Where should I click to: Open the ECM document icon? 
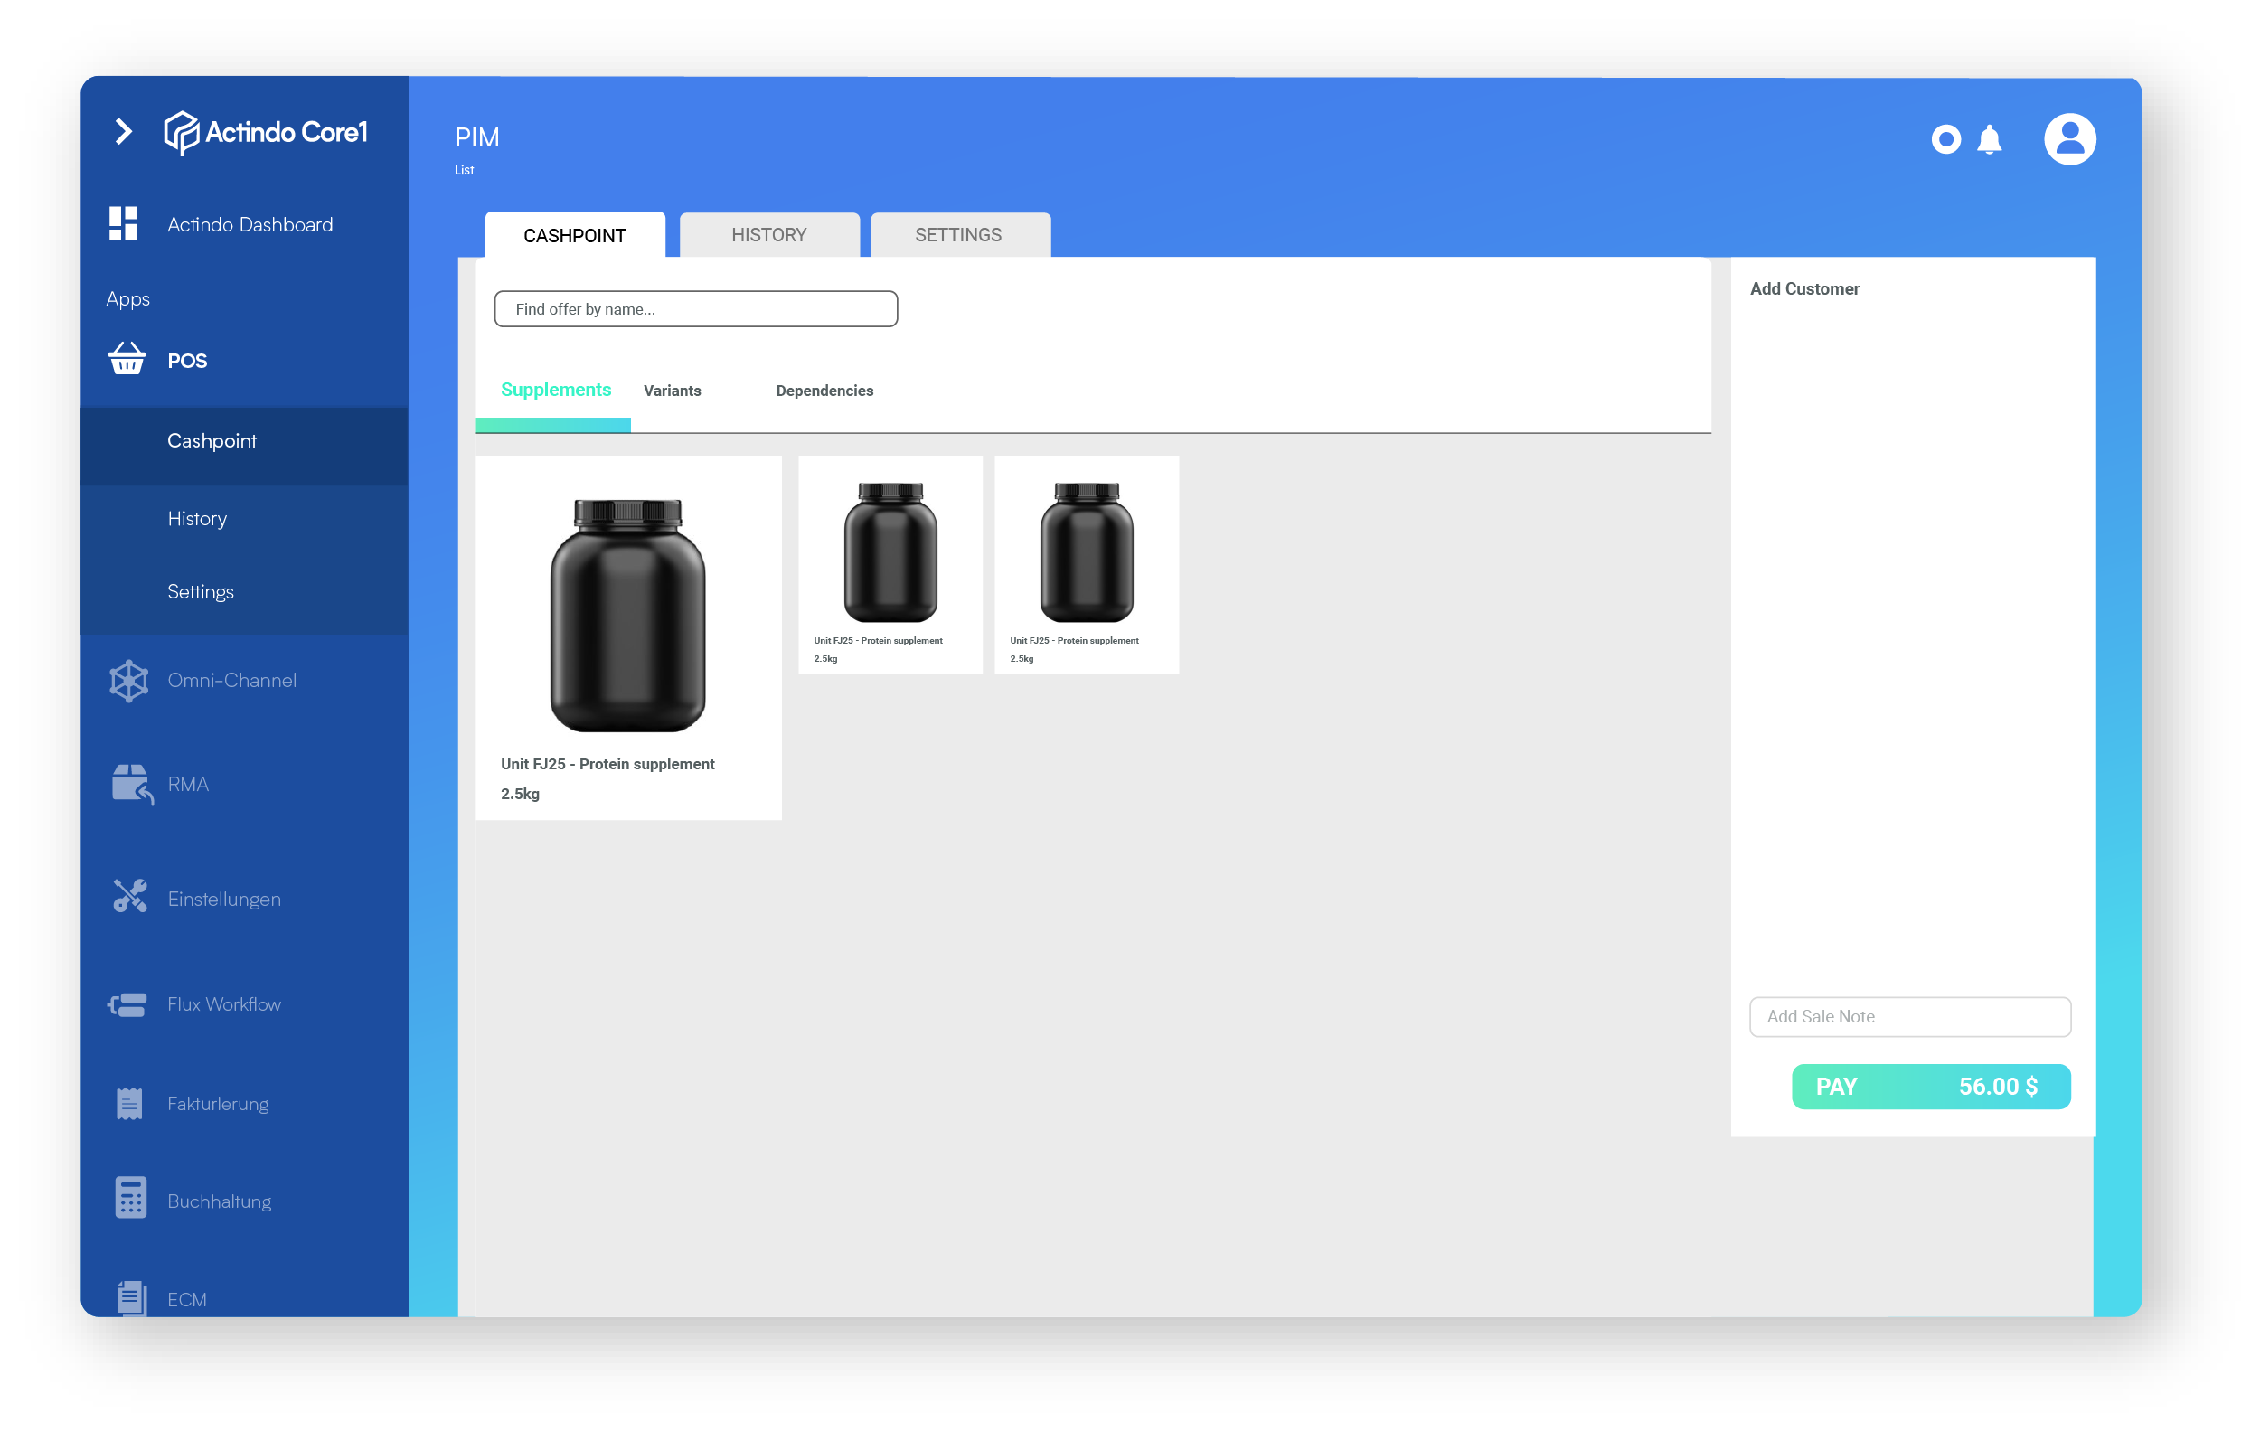coord(131,1298)
